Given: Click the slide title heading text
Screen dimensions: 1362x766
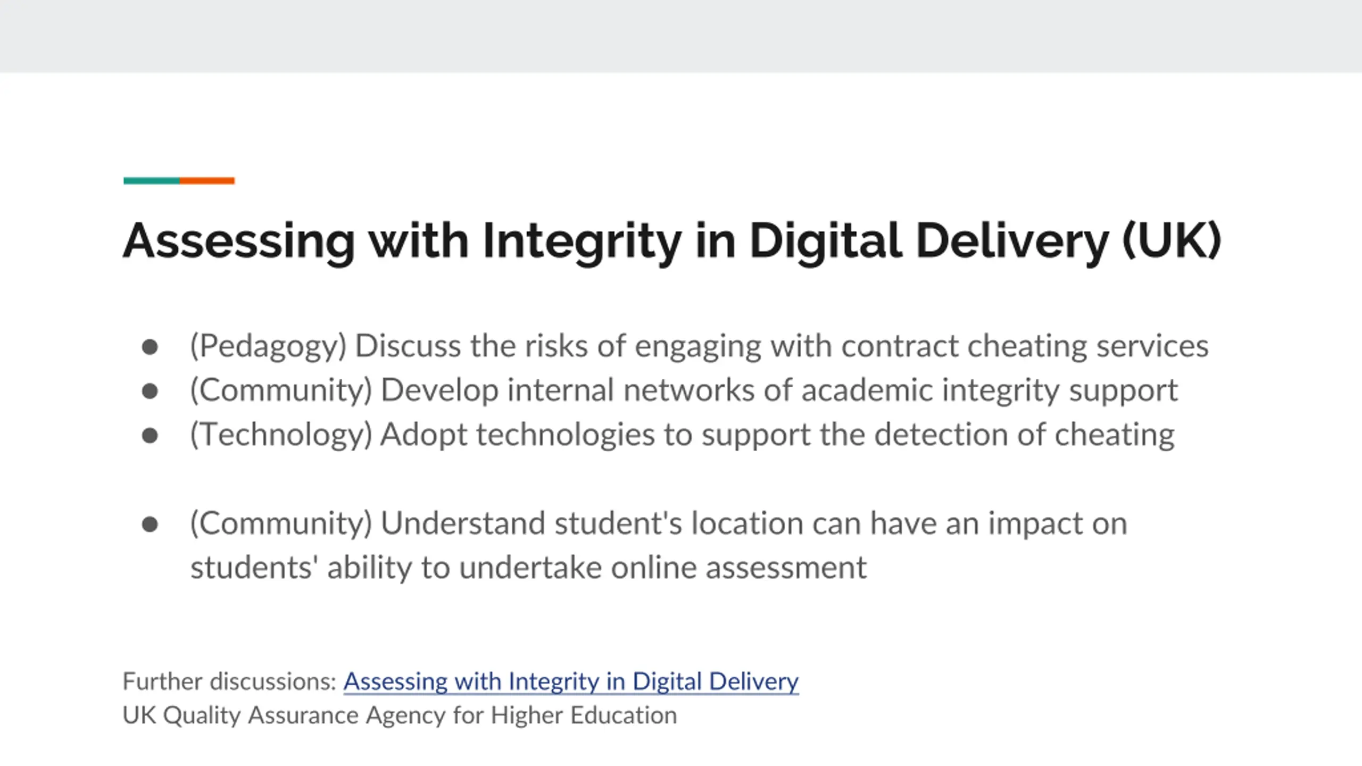Looking at the screenshot, I should (671, 240).
